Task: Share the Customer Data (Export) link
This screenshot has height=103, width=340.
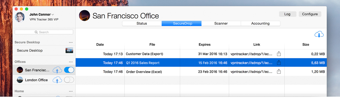Action: click(x=279, y=53)
